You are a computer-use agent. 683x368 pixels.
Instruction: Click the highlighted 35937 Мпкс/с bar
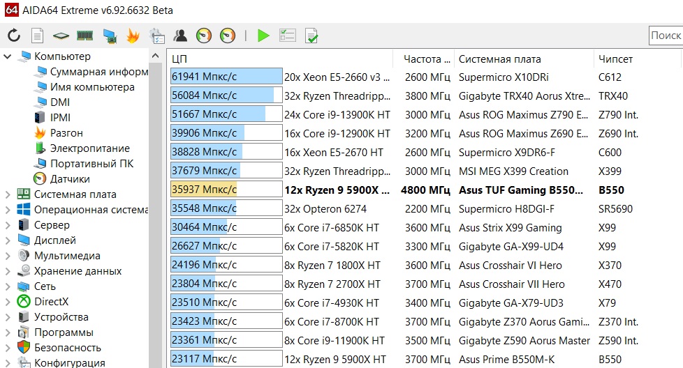tap(226, 190)
